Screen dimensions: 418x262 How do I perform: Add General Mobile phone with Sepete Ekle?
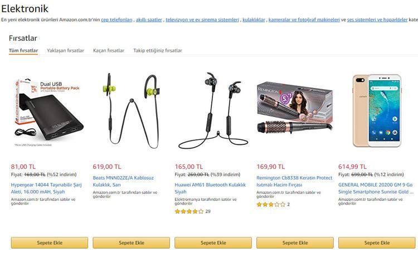(x=377, y=243)
